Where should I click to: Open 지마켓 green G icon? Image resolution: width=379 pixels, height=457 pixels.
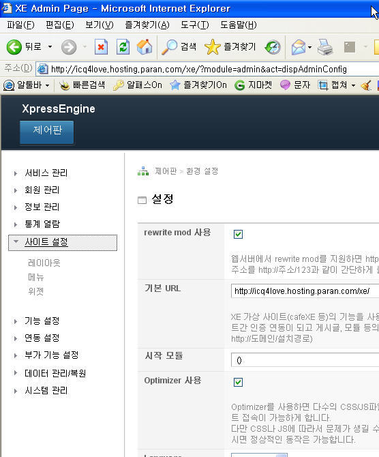(x=240, y=85)
